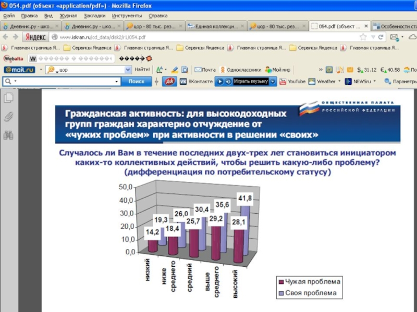Open ВКонтакте link
Viewport: 417px width, 312px height.
197,82
